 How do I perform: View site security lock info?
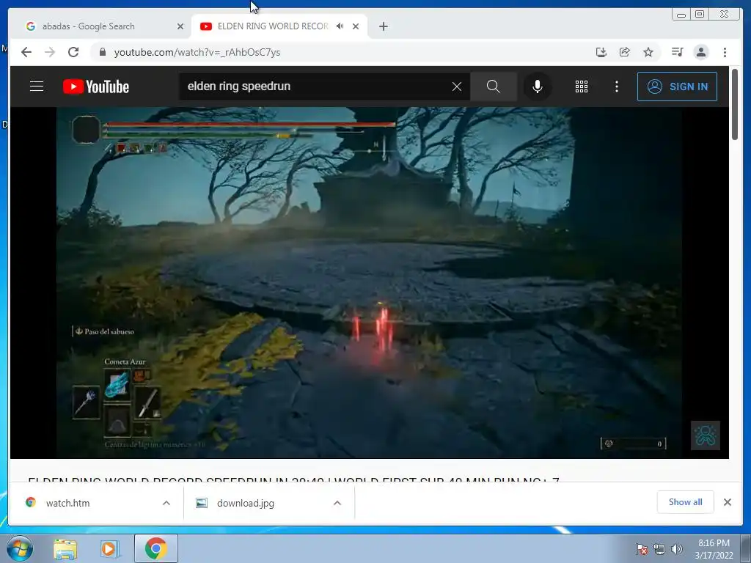[102, 52]
